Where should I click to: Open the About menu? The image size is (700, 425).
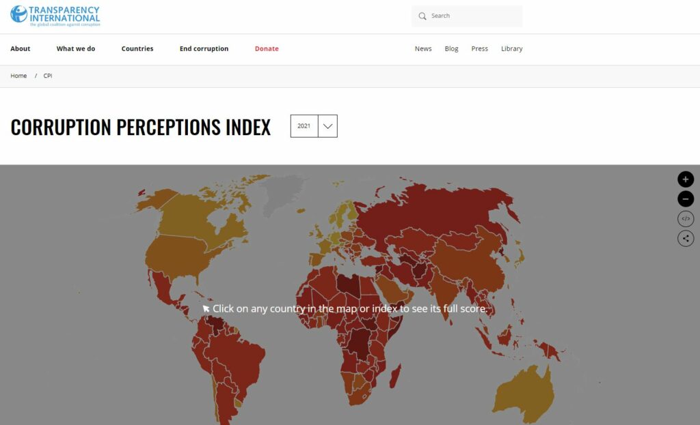click(x=21, y=48)
